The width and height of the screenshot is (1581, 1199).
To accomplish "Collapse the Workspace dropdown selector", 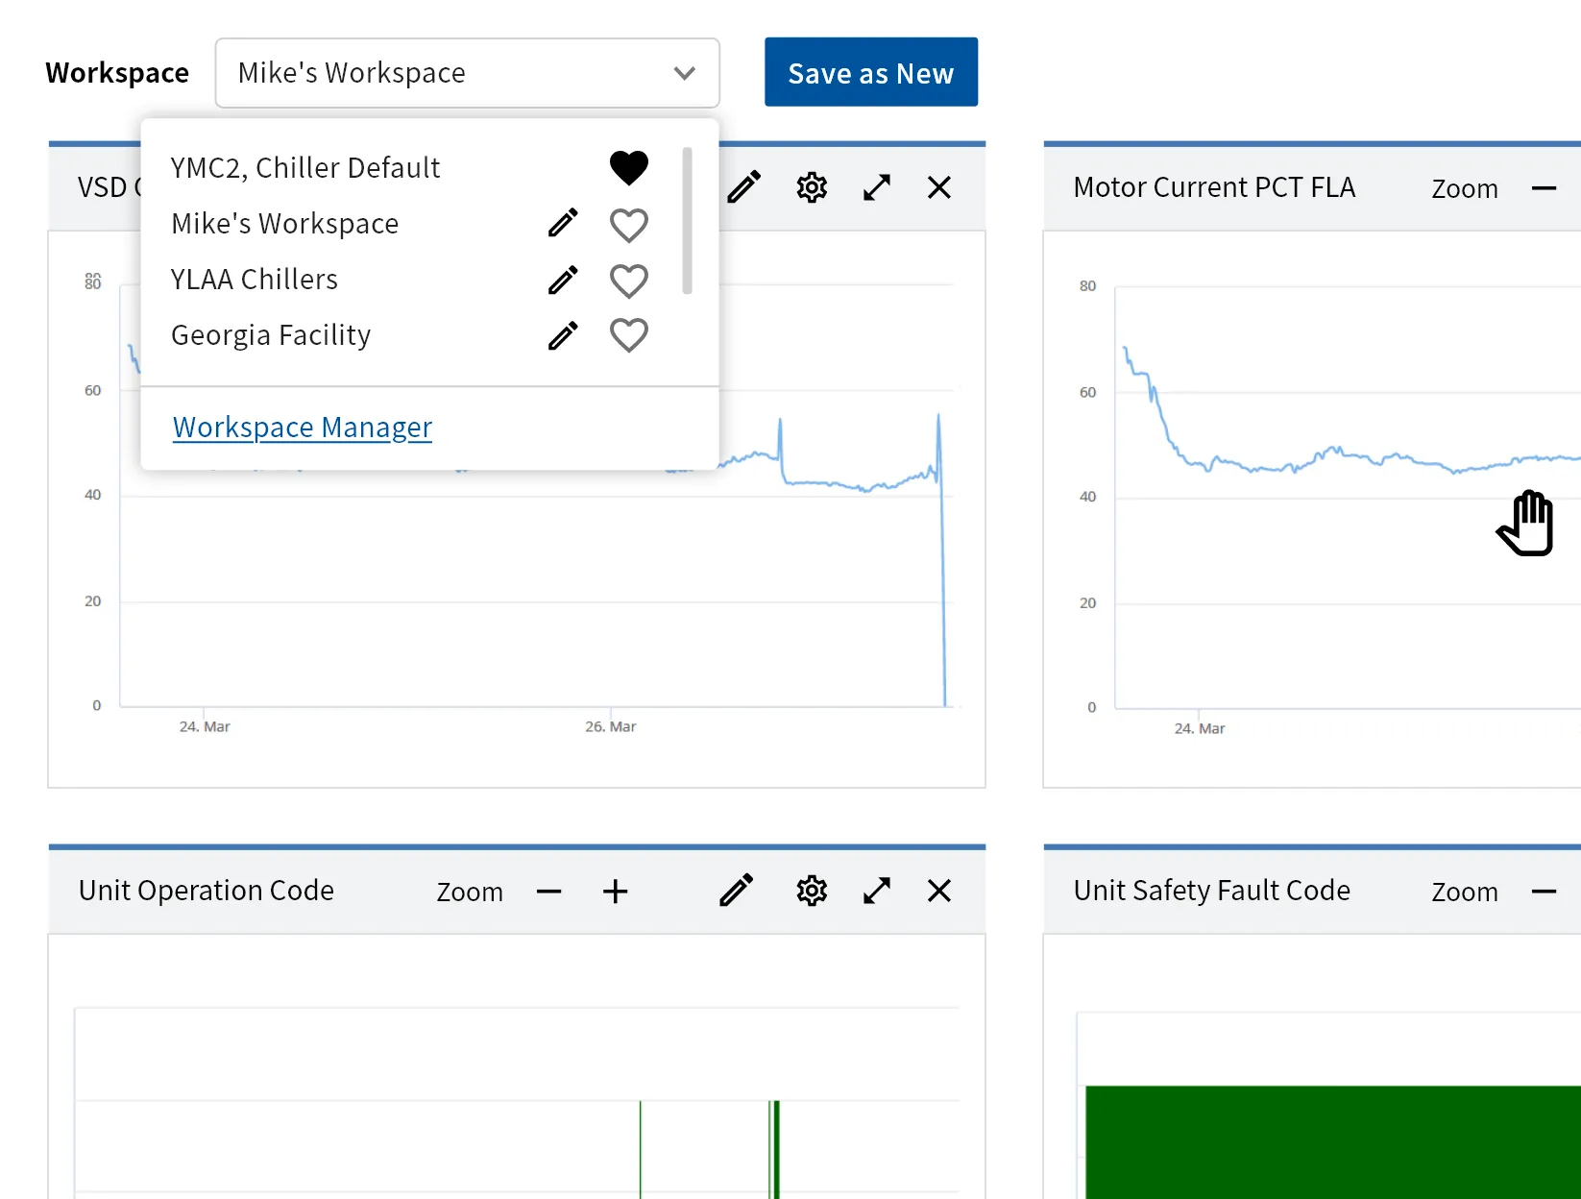I will click(x=684, y=73).
